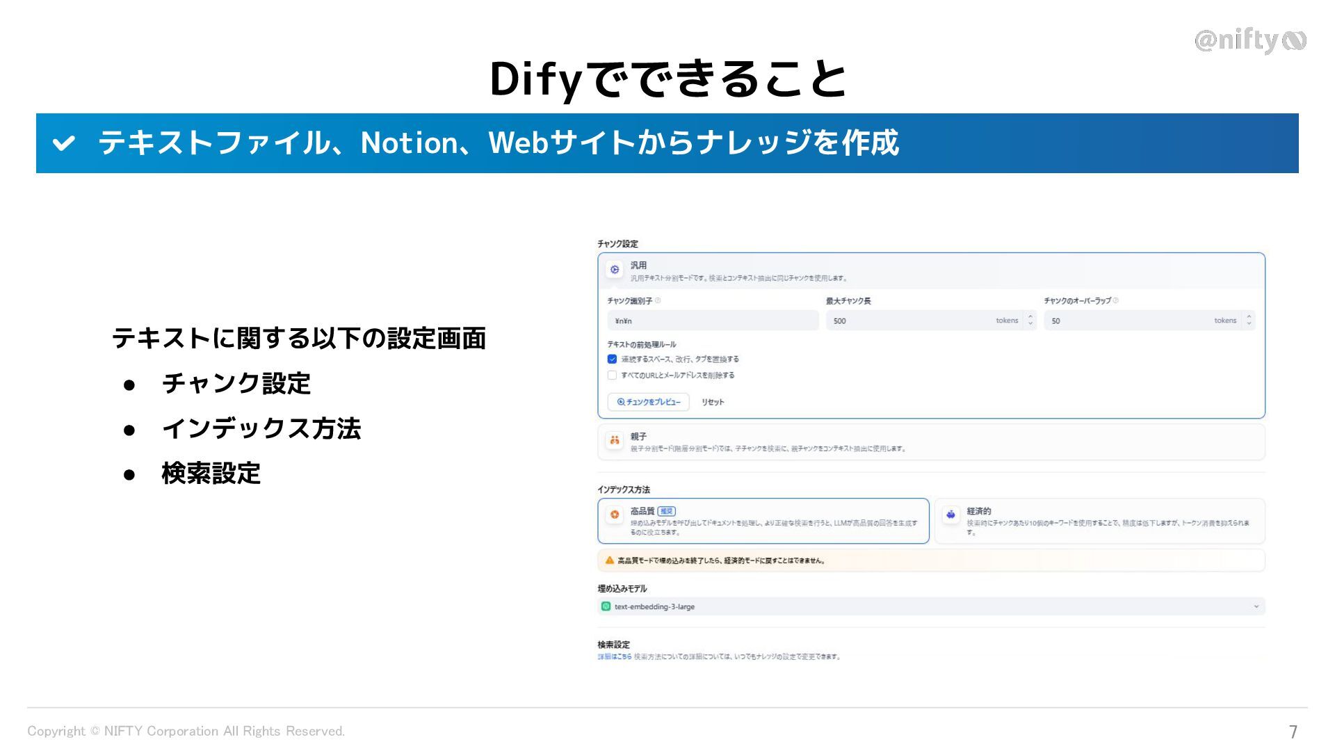Click the help icon beside チャンク識別子
This screenshot has height=751, width=1335.
[658, 301]
